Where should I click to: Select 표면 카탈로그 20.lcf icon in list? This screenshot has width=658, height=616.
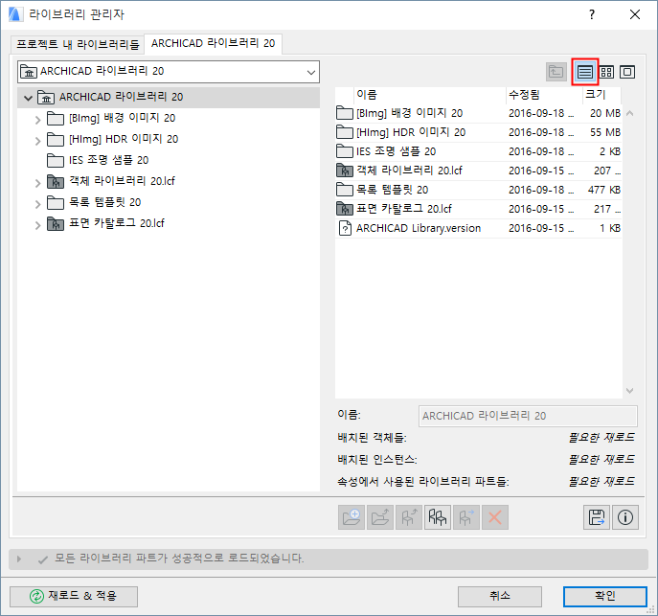click(345, 209)
